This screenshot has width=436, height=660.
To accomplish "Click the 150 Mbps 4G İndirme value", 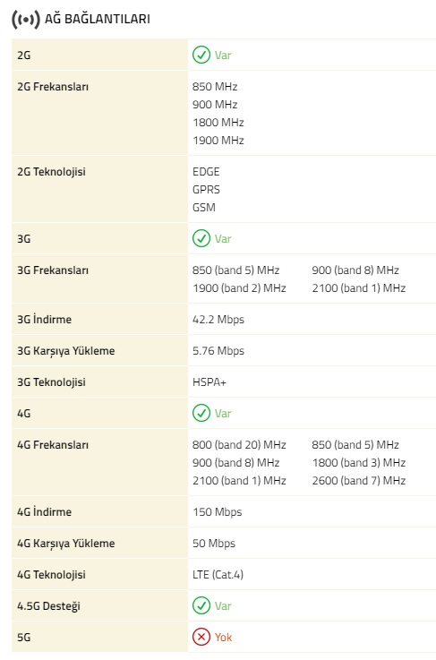I will coord(218,512).
